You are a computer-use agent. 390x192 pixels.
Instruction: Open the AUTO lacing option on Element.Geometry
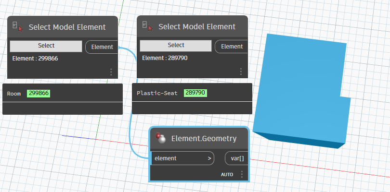(x=227, y=174)
